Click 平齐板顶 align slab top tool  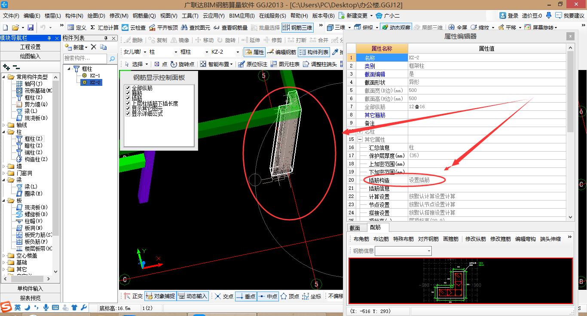click(x=163, y=27)
